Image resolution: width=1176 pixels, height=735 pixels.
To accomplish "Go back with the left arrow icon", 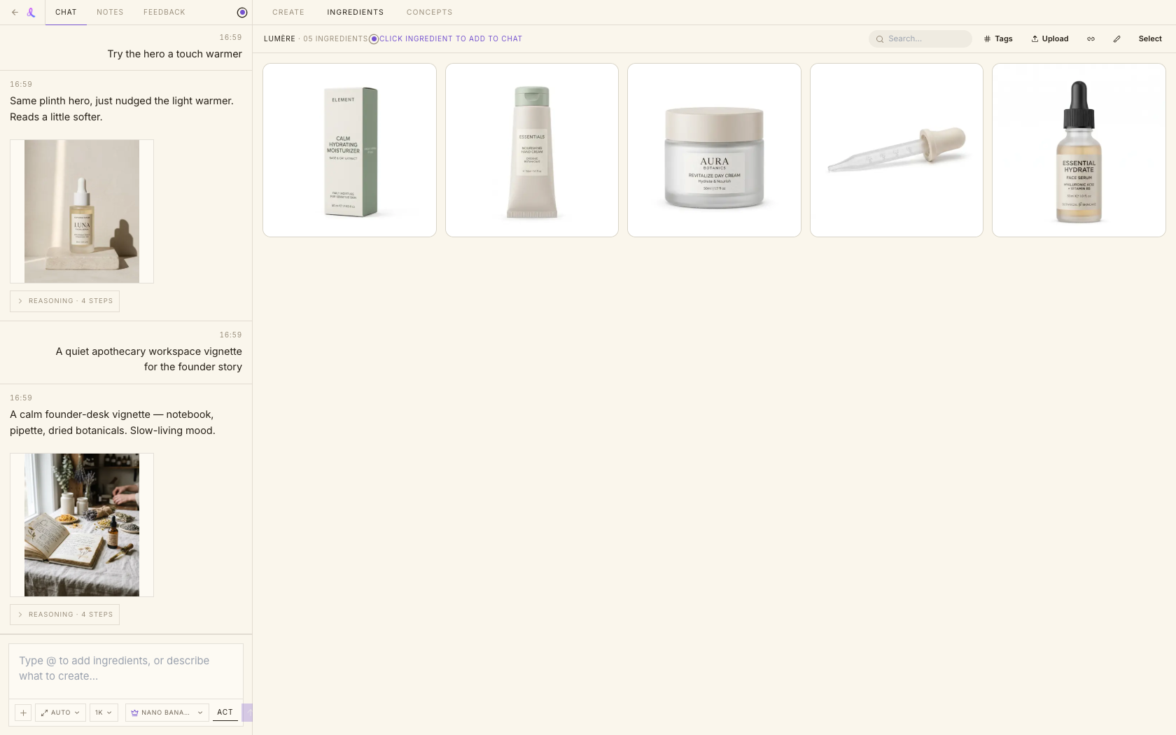I will tap(15, 13).
